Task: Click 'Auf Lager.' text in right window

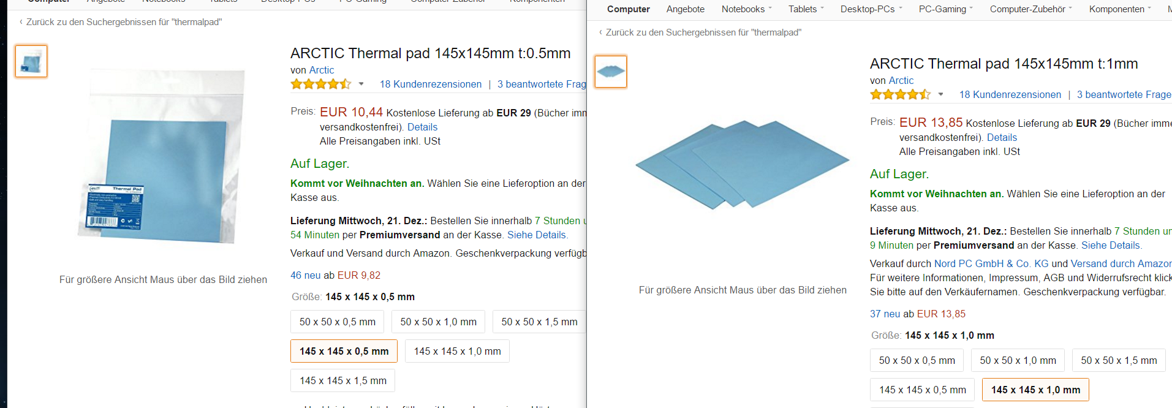Action: pos(899,174)
